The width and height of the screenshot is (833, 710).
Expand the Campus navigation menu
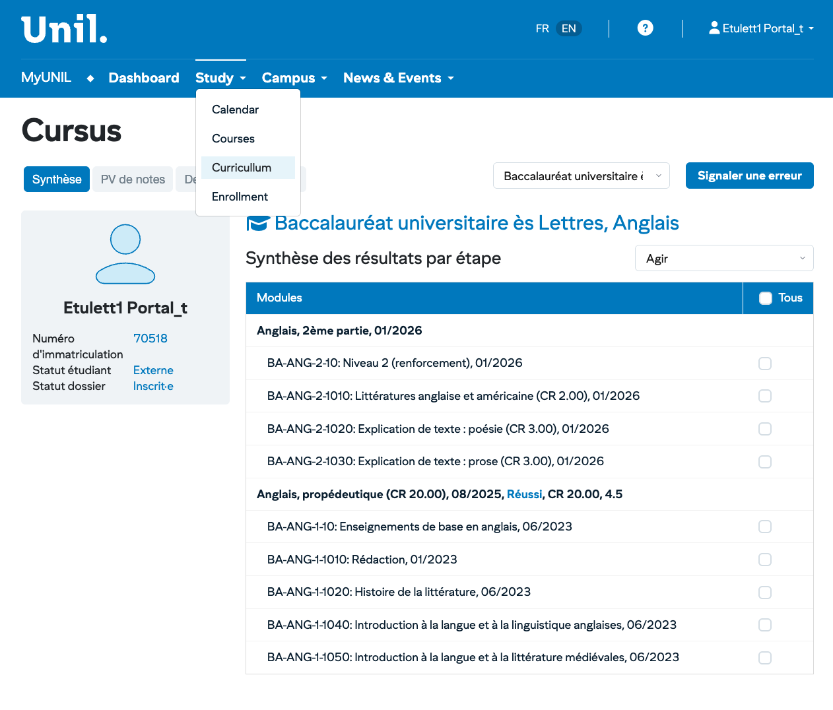294,78
